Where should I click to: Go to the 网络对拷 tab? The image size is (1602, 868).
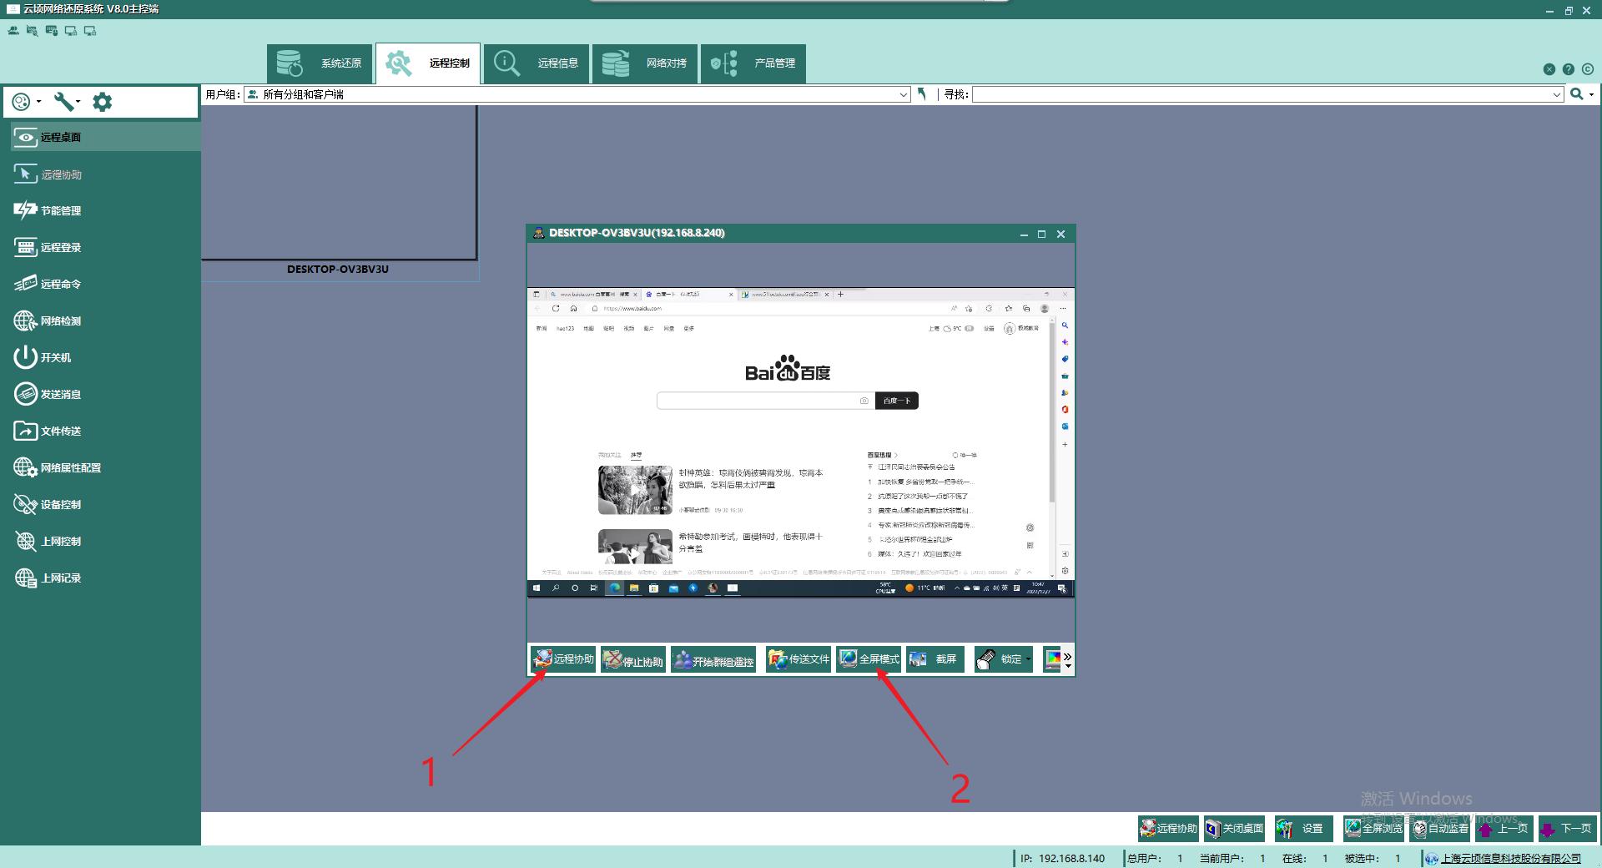coord(645,63)
